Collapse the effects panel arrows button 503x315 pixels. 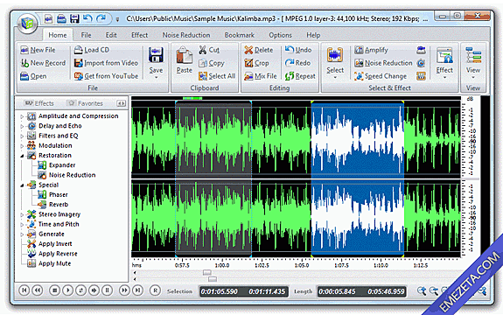121,103
